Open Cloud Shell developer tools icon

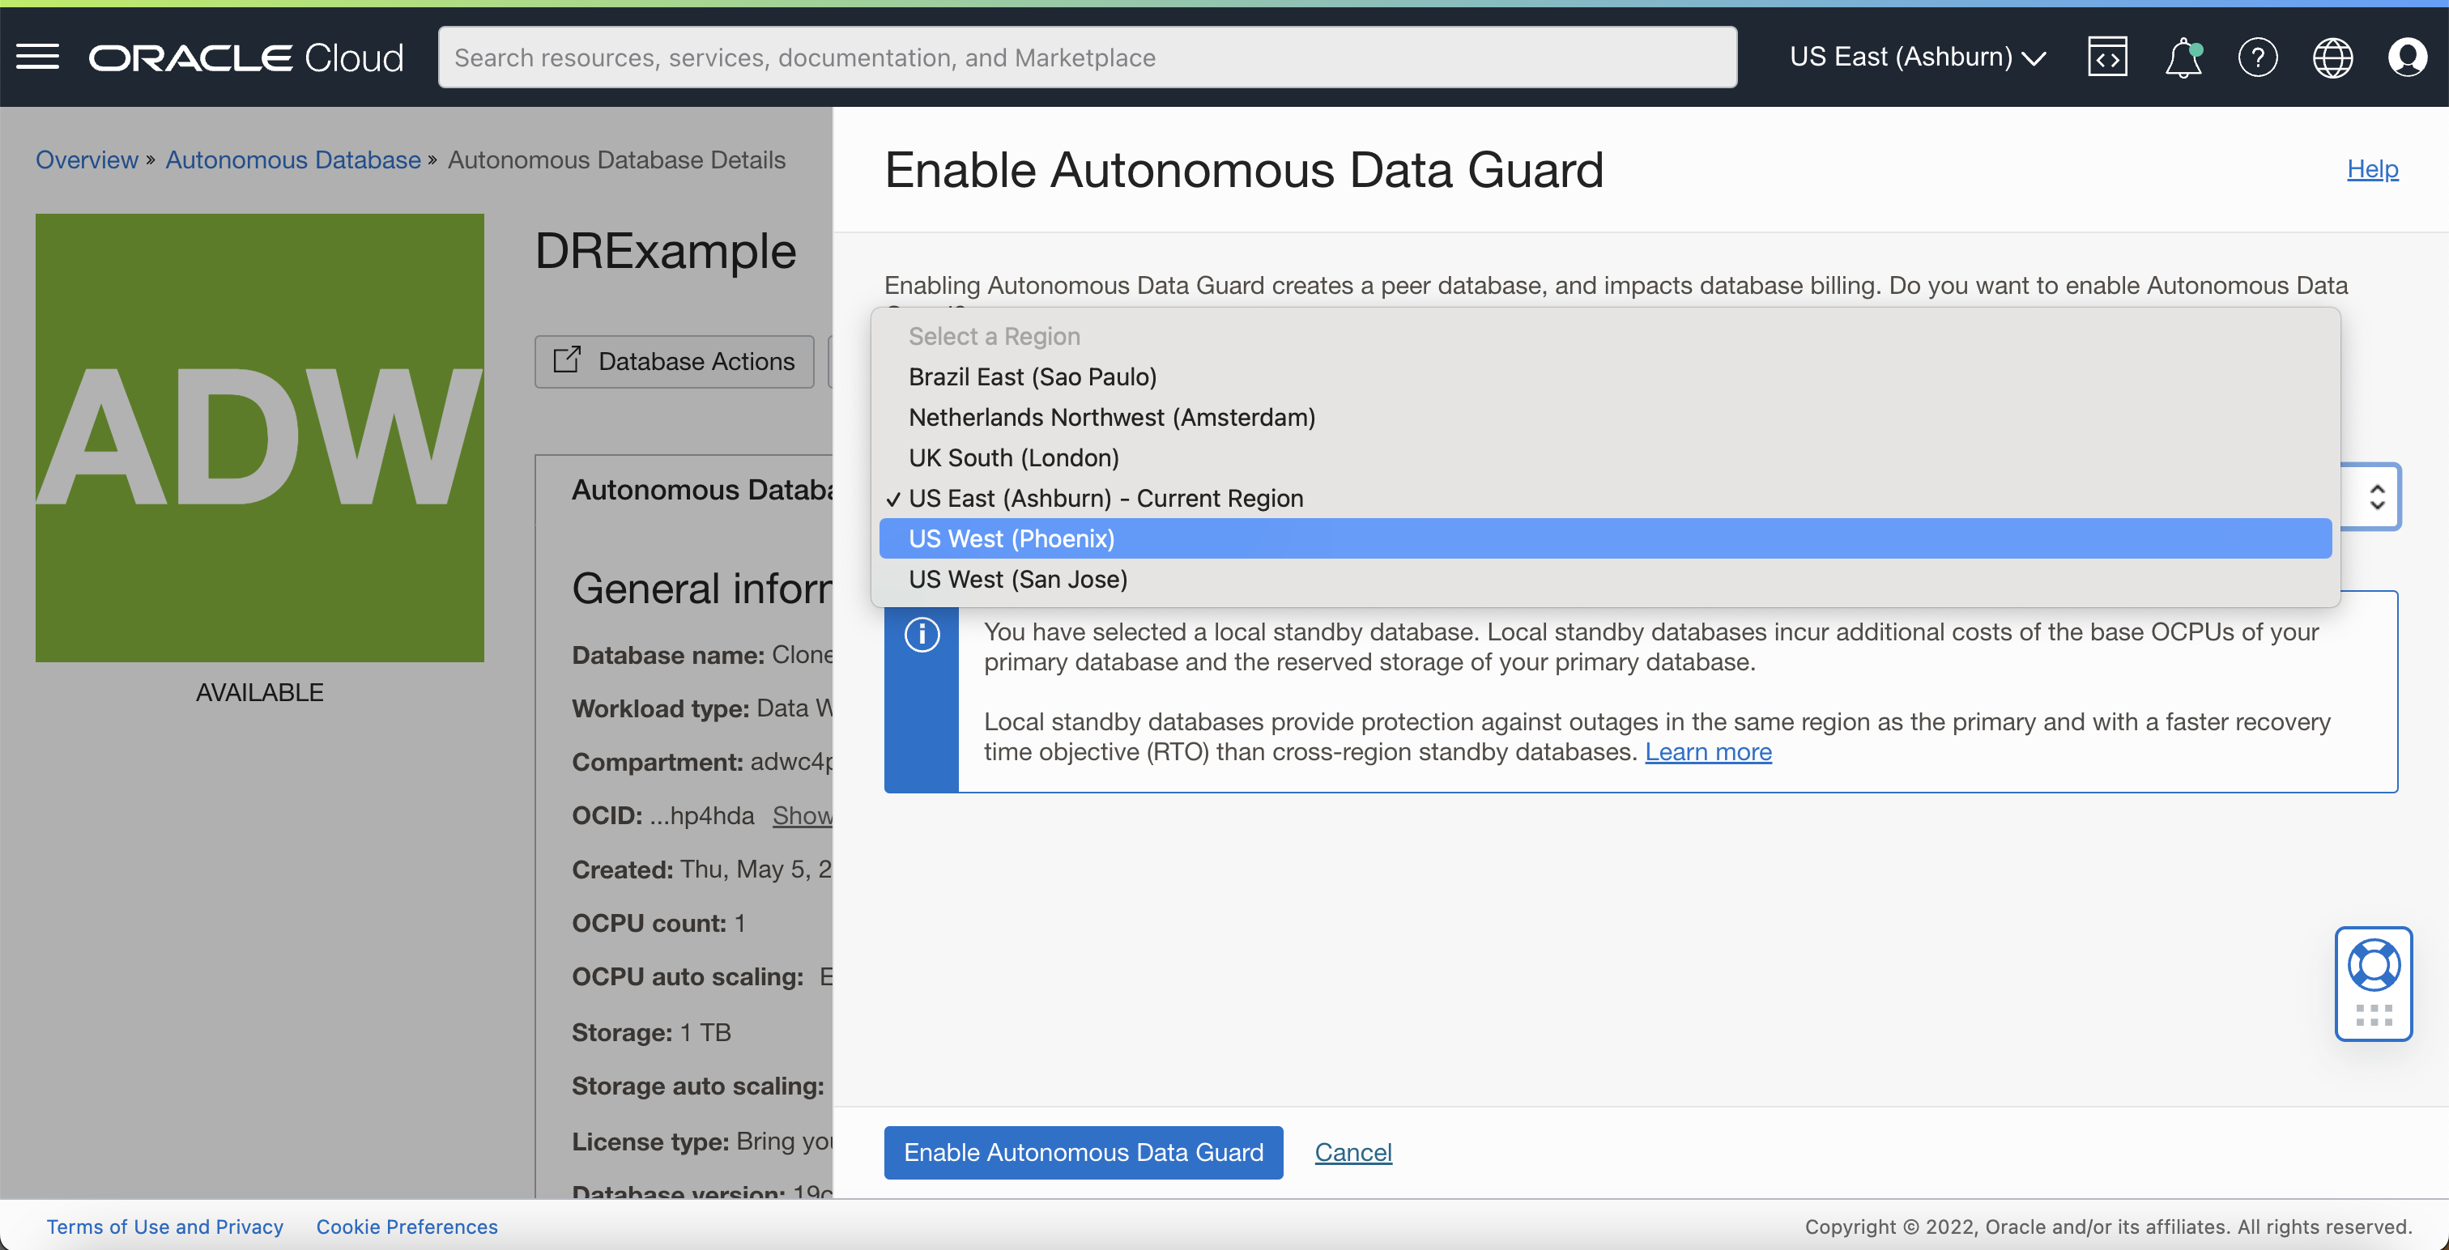pos(2106,57)
